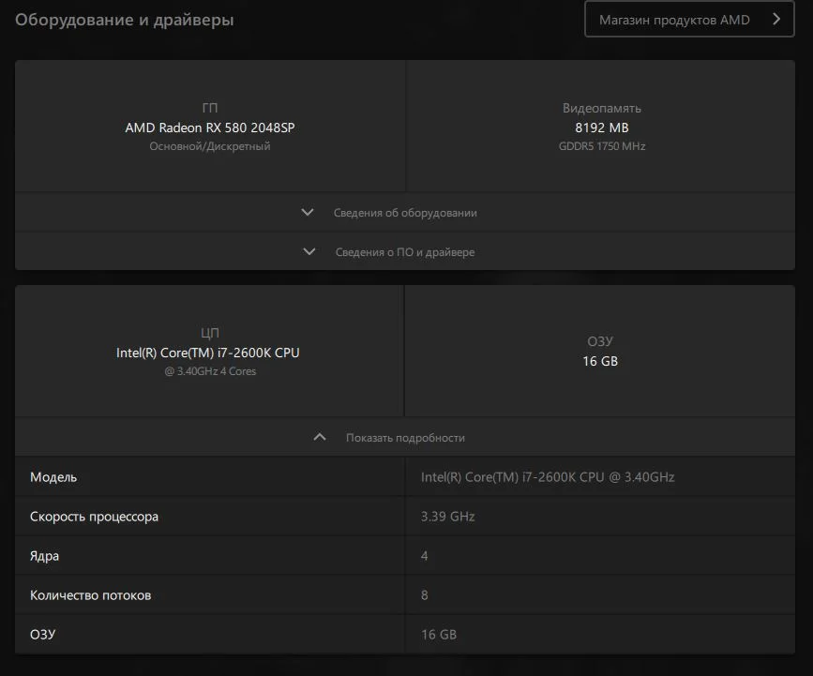Click the ЦП label above the CPU name

click(x=210, y=333)
